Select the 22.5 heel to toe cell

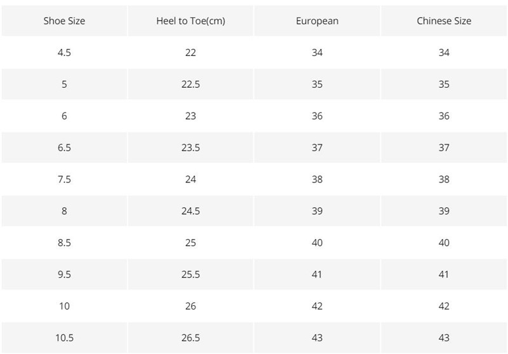click(190, 85)
